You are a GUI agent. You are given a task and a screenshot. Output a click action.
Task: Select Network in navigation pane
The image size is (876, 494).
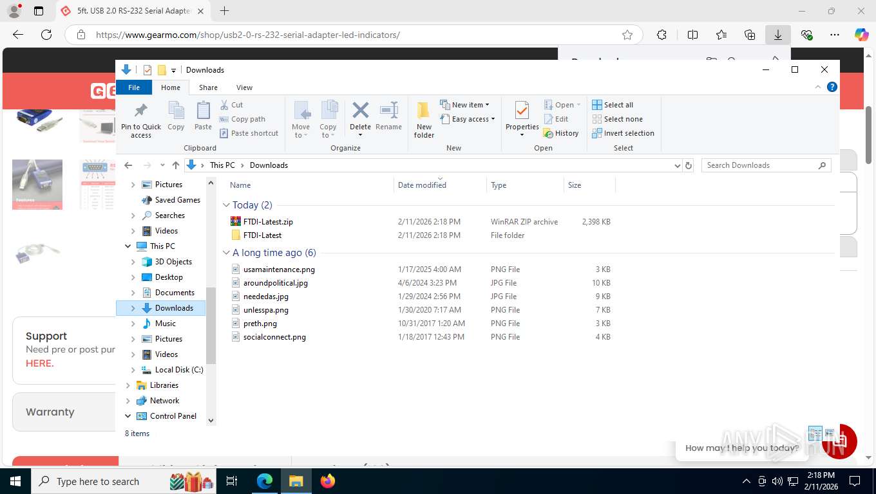pyautogui.click(x=165, y=401)
